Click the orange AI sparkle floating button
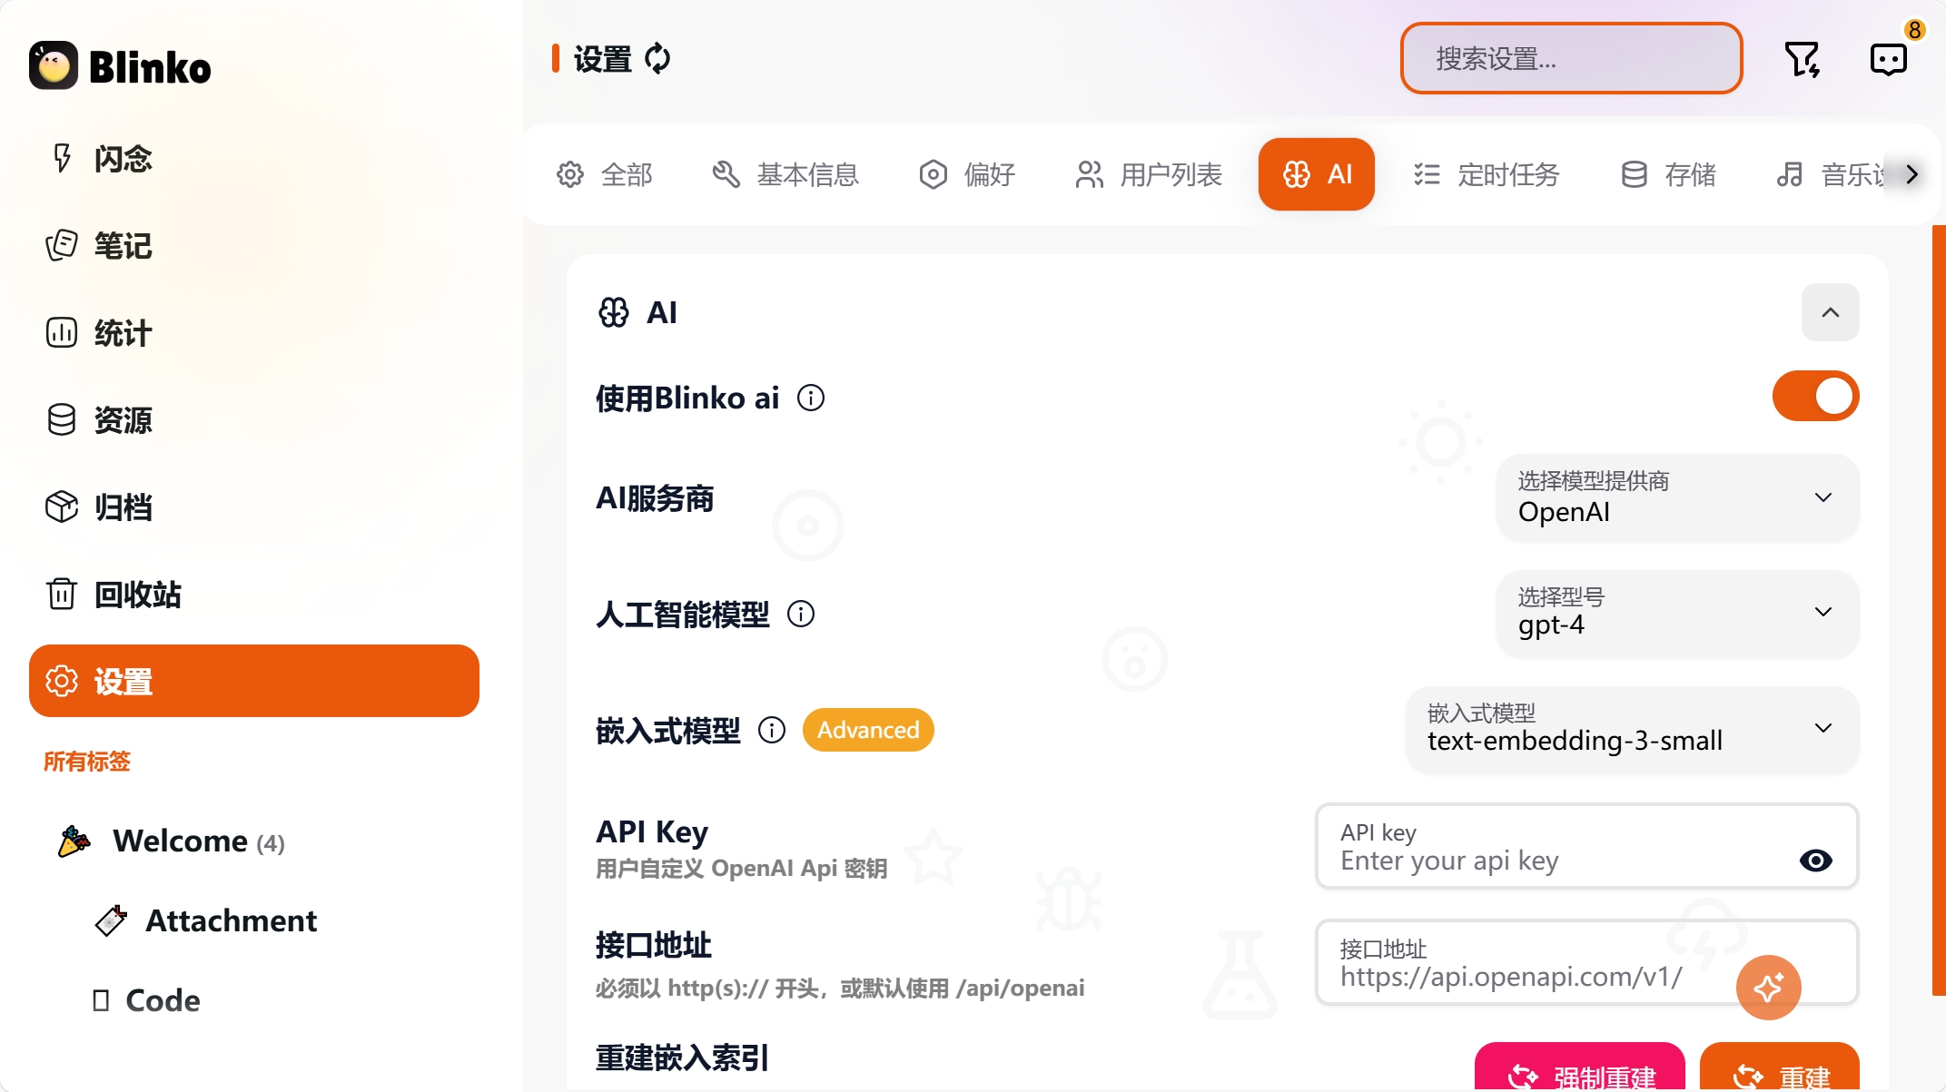The image size is (1946, 1092). [x=1768, y=987]
